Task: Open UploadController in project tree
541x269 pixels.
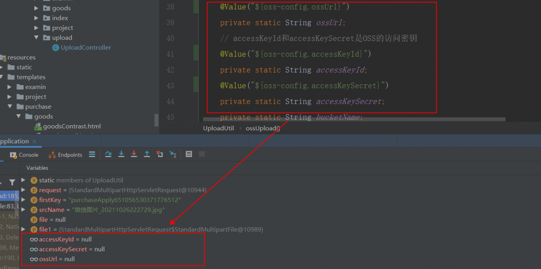Action: point(86,48)
